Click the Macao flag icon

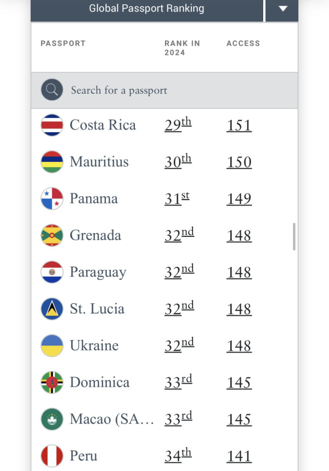[x=52, y=419]
